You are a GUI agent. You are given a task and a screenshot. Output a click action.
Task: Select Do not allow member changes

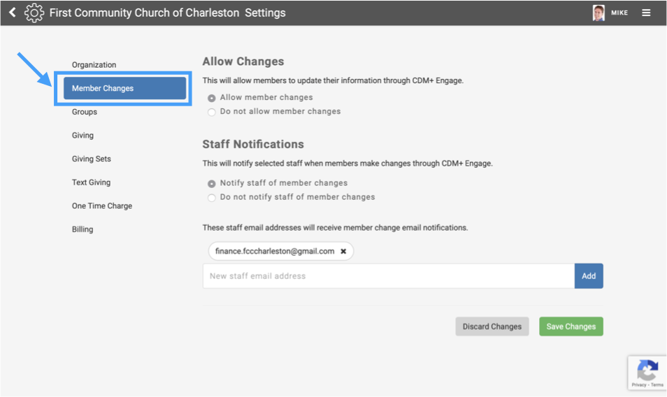212,112
